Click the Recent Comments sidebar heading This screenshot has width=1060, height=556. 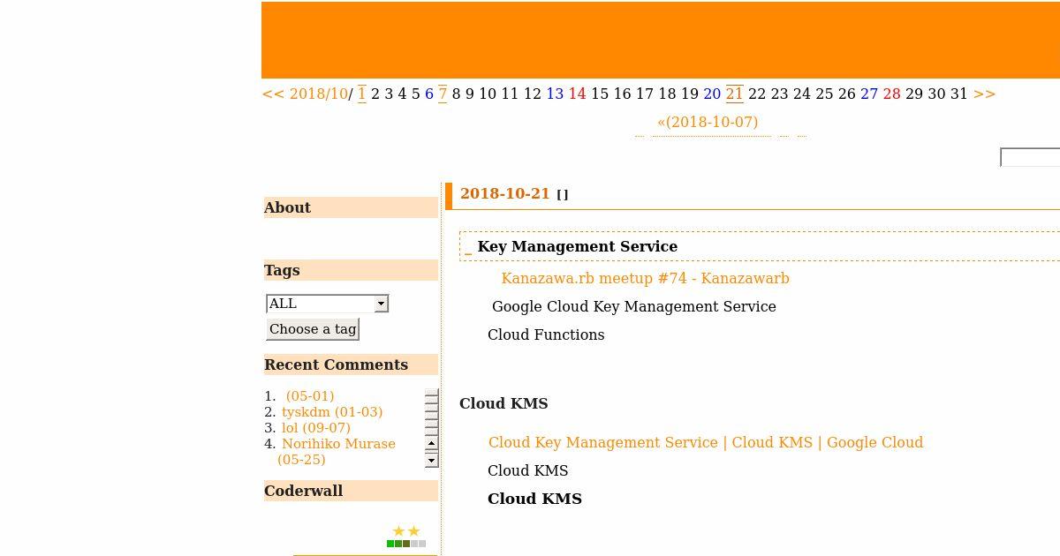pos(351,364)
